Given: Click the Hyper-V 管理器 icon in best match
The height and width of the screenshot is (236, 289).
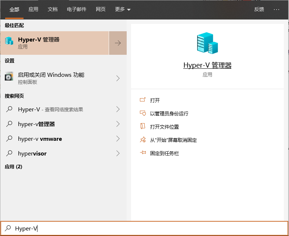Looking at the screenshot, I should [x=9, y=41].
